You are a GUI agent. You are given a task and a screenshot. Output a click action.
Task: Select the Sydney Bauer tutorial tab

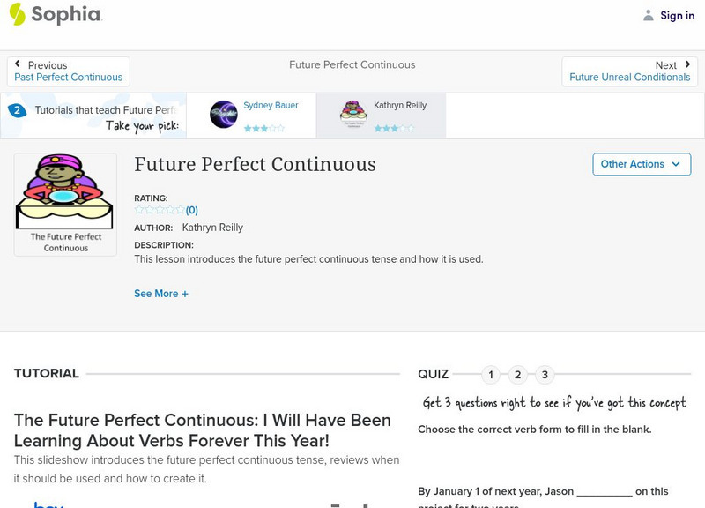[251, 115]
